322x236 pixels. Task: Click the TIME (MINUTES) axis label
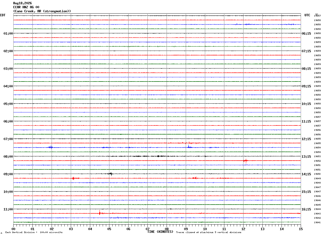pyautogui.click(x=160, y=232)
